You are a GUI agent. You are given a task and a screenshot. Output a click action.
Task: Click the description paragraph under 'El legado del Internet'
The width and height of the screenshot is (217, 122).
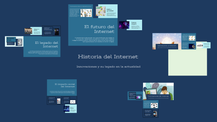coord(43,52)
